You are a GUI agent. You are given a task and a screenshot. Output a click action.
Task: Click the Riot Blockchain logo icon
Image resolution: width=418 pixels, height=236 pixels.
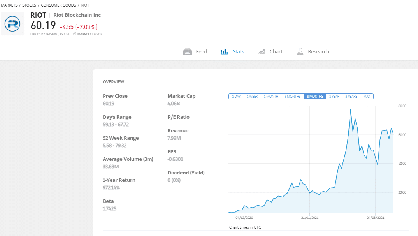coord(12,24)
